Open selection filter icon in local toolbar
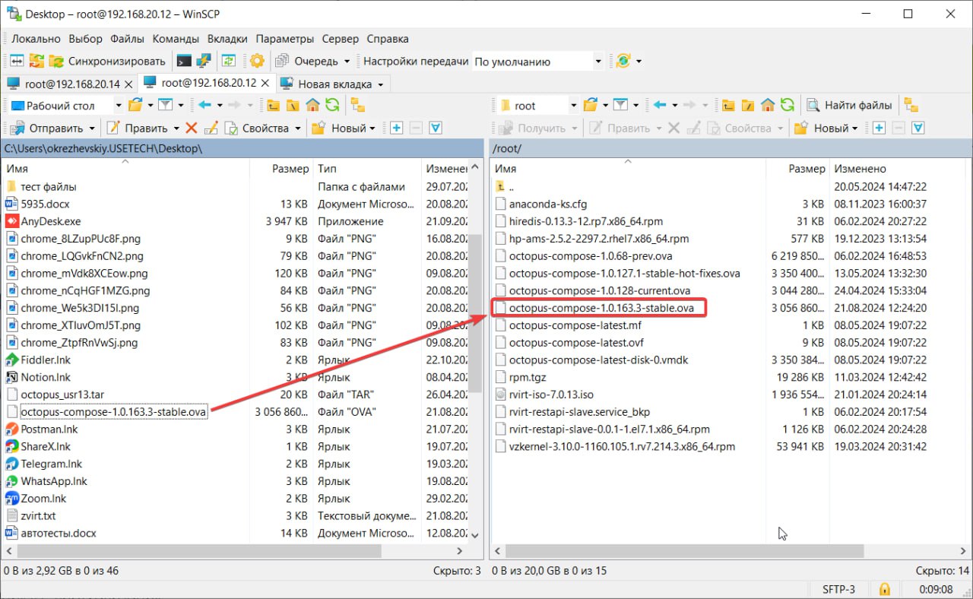The width and height of the screenshot is (973, 599). pos(436,128)
